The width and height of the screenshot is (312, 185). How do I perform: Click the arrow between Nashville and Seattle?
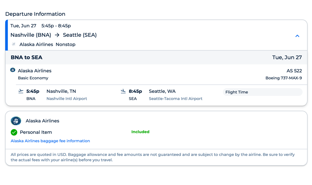(57, 35)
